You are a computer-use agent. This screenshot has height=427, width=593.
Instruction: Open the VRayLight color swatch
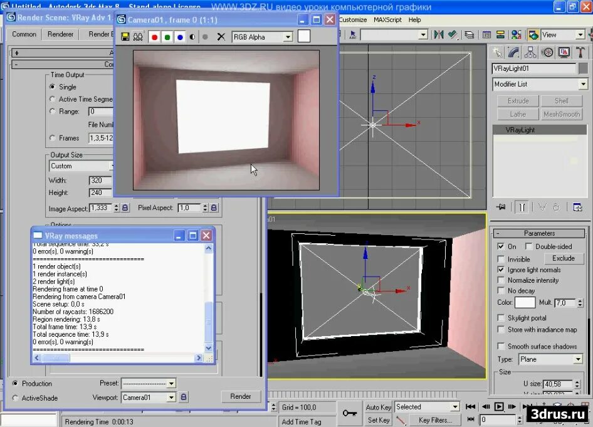coord(525,302)
